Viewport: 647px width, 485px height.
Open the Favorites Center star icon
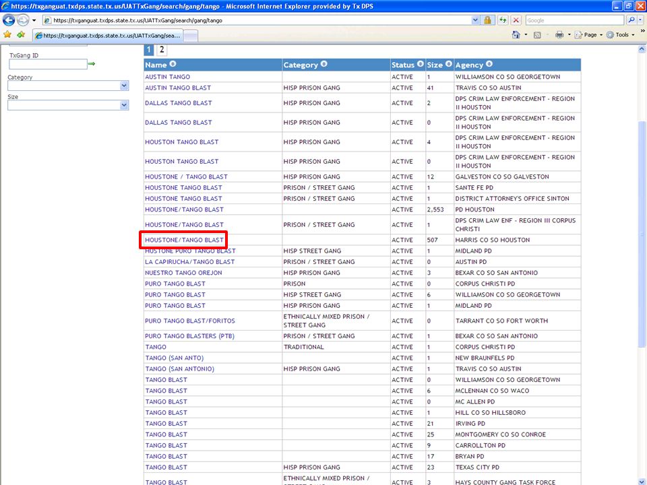(x=7, y=34)
